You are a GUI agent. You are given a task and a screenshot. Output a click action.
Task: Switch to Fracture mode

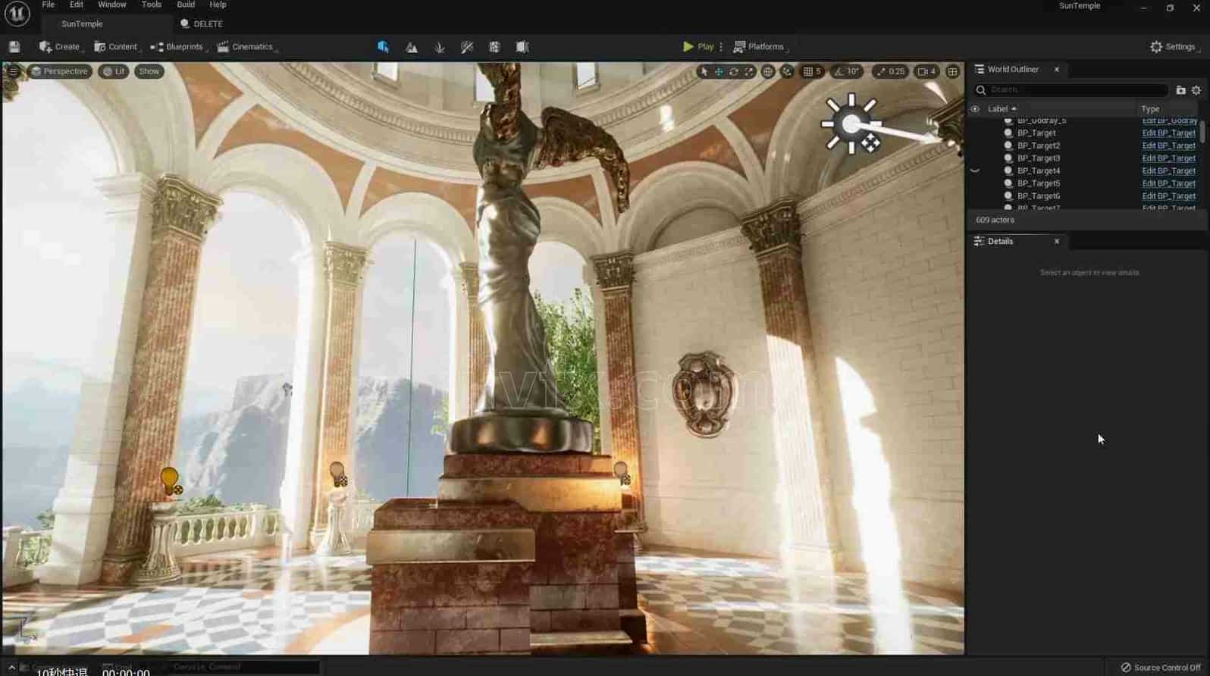point(494,47)
